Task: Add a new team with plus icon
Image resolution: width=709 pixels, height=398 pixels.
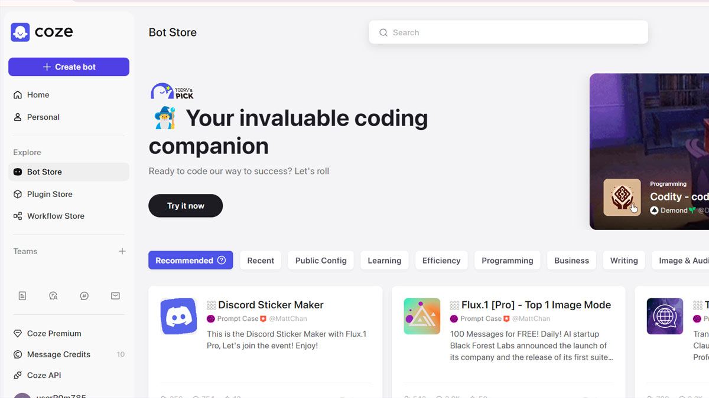Action: coord(122,251)
